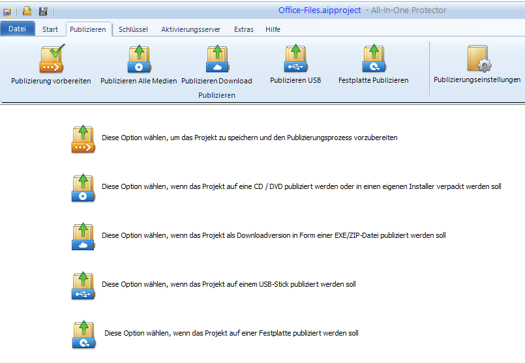
Task: Click the Publizieren Download cloud icon
Action: click(217, 60)
